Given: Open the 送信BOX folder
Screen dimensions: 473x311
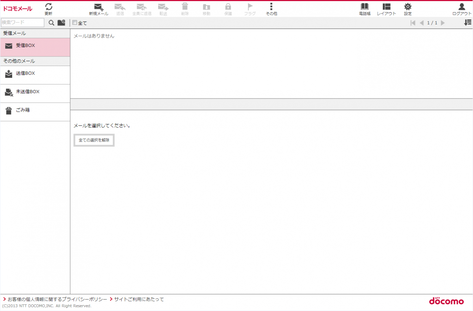Looking at the screenshot, I should click(35, 75).
